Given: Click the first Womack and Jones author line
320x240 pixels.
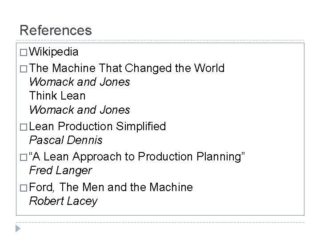Looking at the screenshot, I should pyautogui.click(x=80, y=82).
